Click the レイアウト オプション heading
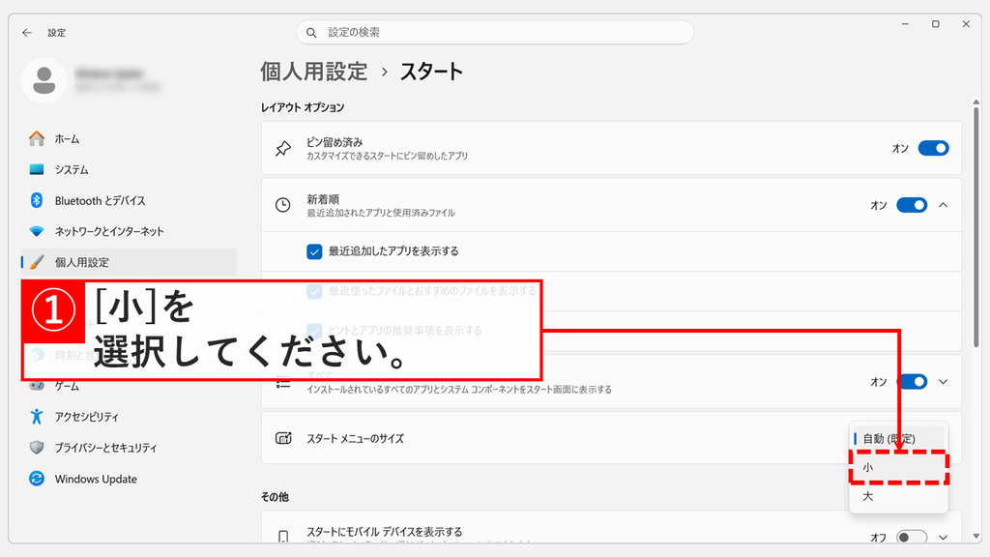 [303, 107]
